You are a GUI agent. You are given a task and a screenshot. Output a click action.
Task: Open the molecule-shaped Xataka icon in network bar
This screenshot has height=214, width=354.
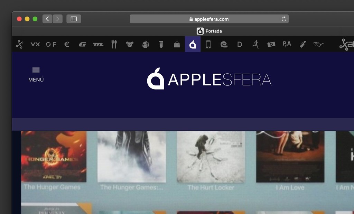[20, 44]
